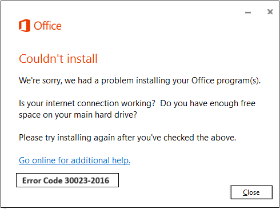This screenshot has width=280, height=209.
Task: Click the Couldn't install heading
Action: pyautogui.click(x=58, y=58)
